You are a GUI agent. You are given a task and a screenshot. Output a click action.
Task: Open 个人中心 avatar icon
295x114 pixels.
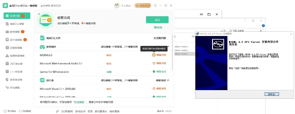tap(117, 6)
